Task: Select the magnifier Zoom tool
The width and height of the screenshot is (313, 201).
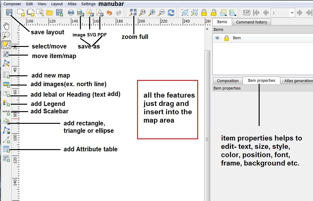Action: pos(6,35)
